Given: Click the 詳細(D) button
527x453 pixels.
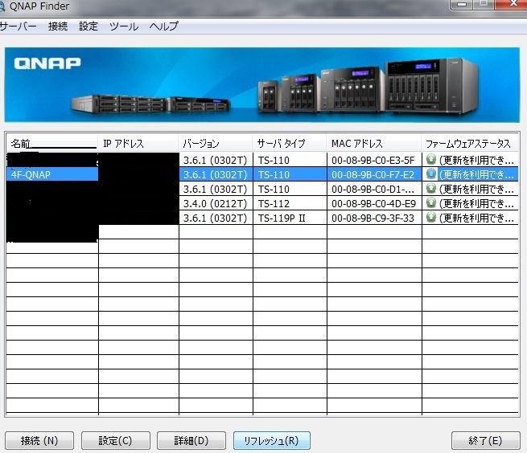Looking at the screenshot, I should pos(191,440).
